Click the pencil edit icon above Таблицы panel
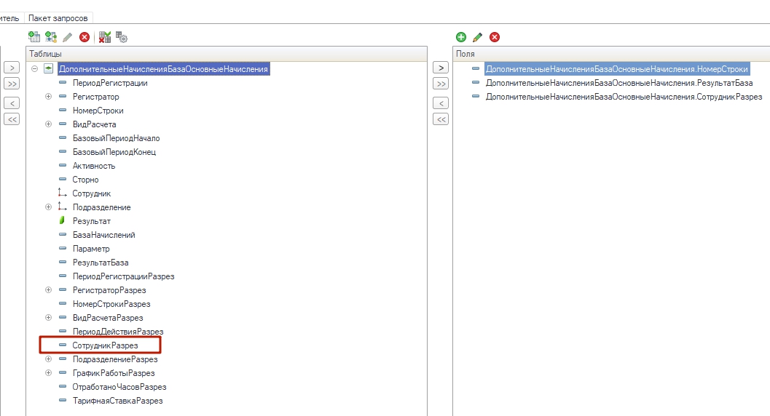This screenshot has height=416, width=770. [68, 36]
